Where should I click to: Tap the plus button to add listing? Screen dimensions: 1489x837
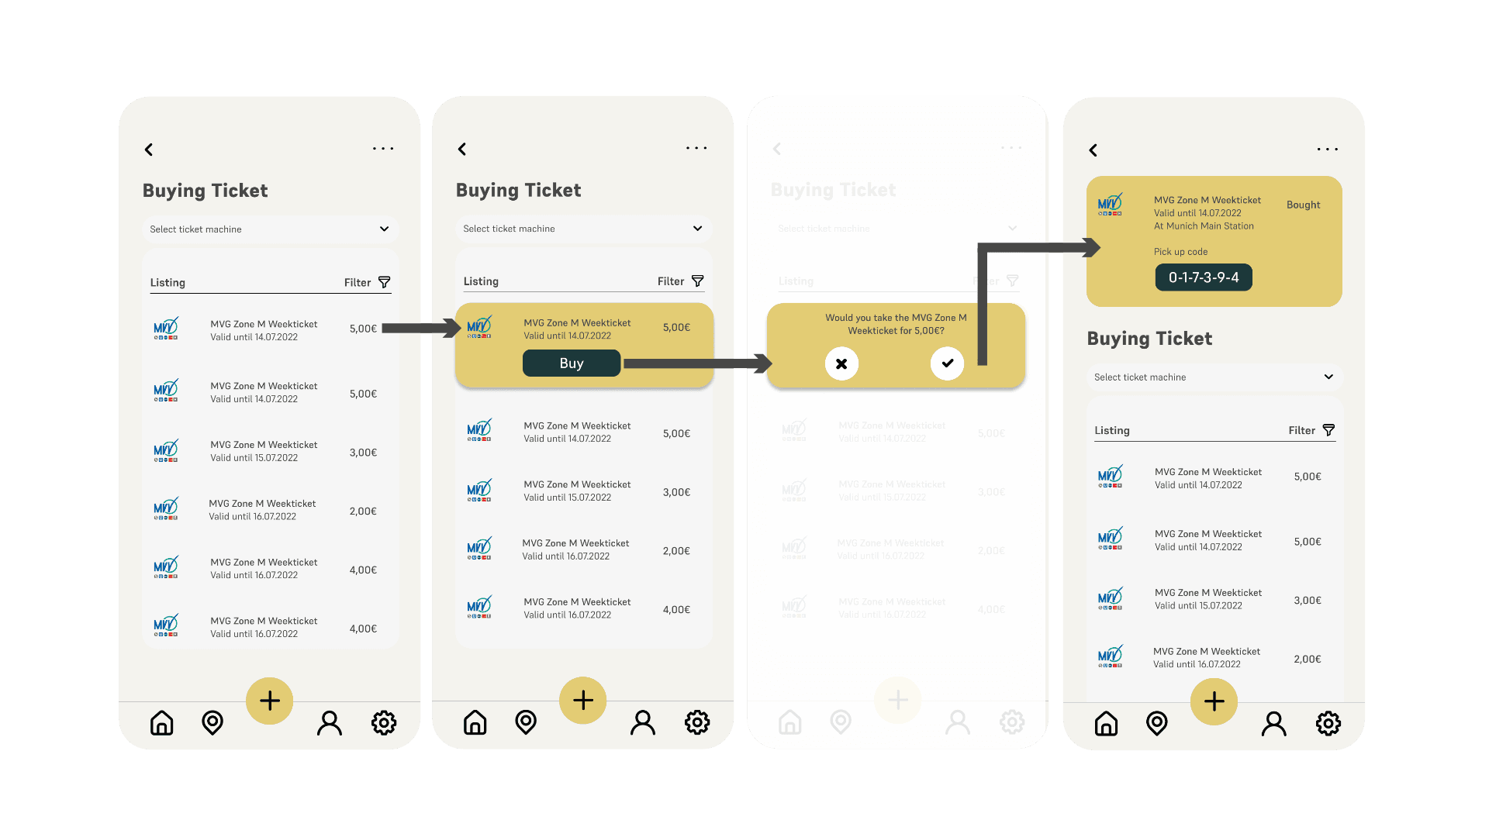(x=269, y=700)
